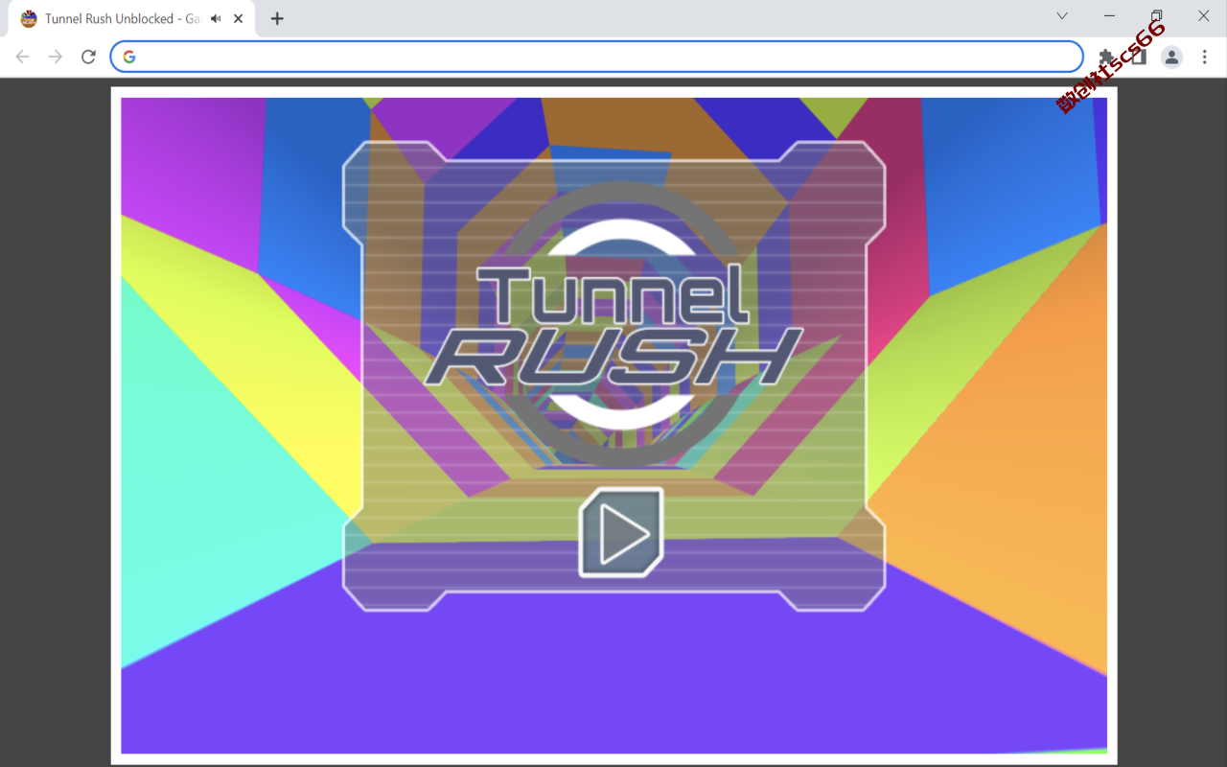Click the Tunnel Rush logo title
1227x767 pixels.
coord(613,326)
